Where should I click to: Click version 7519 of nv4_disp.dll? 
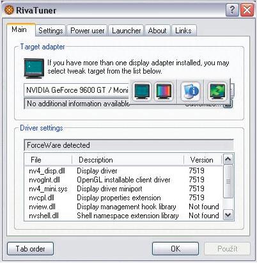(196, 171)
